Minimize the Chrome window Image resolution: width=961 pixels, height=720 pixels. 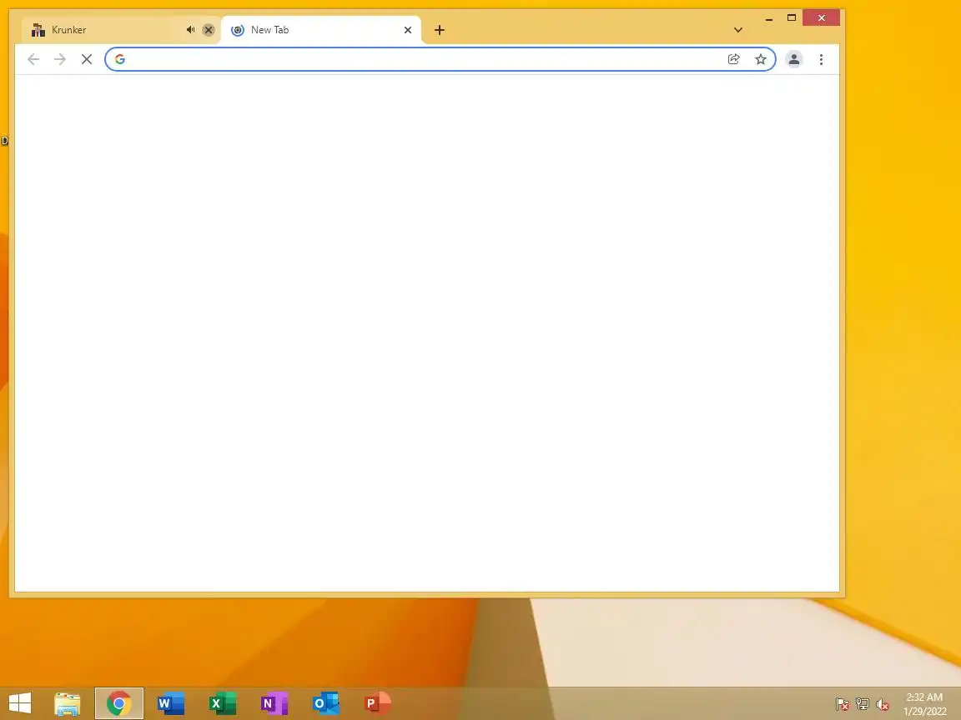click(768, 18)
